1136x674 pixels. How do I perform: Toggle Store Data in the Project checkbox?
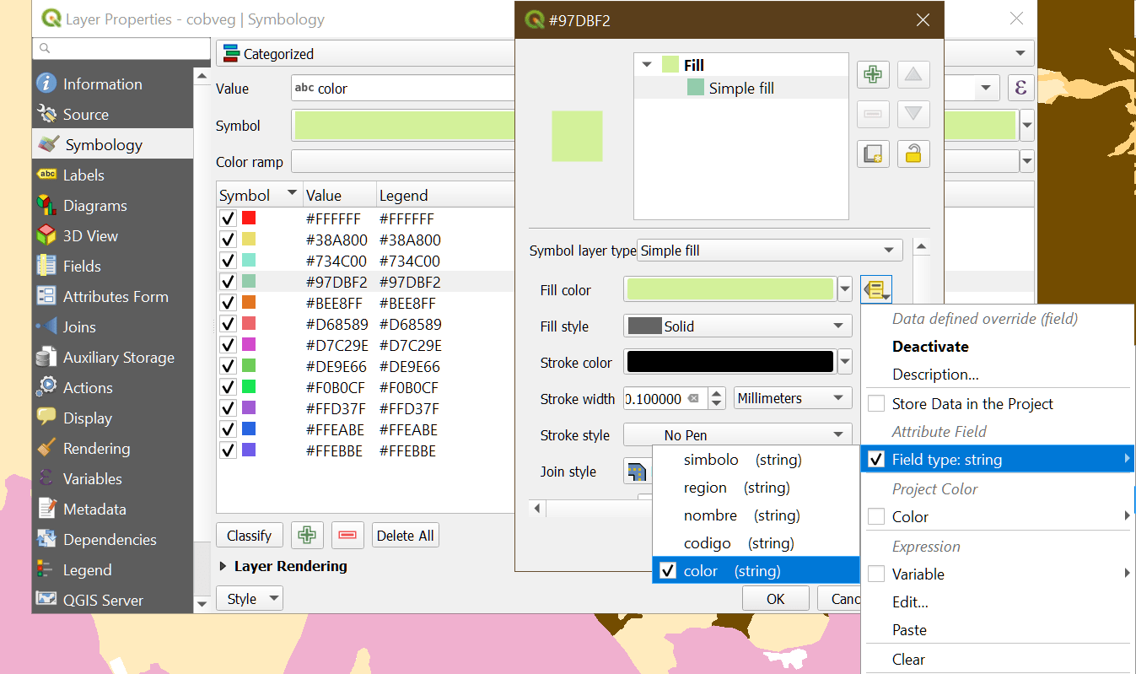pyautogui.click(x=877, y=403)
